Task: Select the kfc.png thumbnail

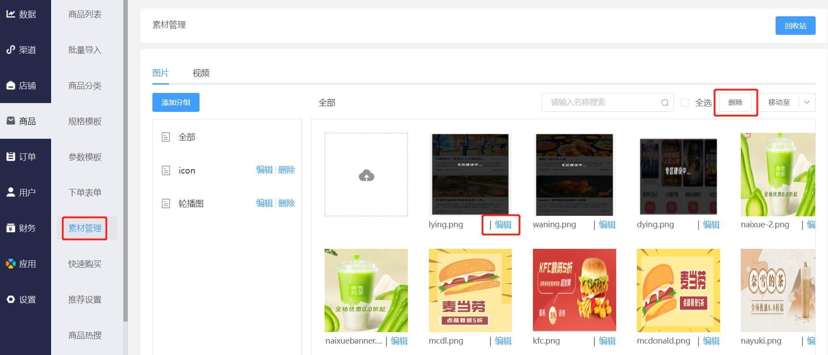Action: click(574, 290)
